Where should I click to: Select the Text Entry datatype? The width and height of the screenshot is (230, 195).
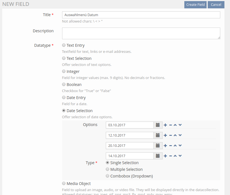tap(64, 45)
